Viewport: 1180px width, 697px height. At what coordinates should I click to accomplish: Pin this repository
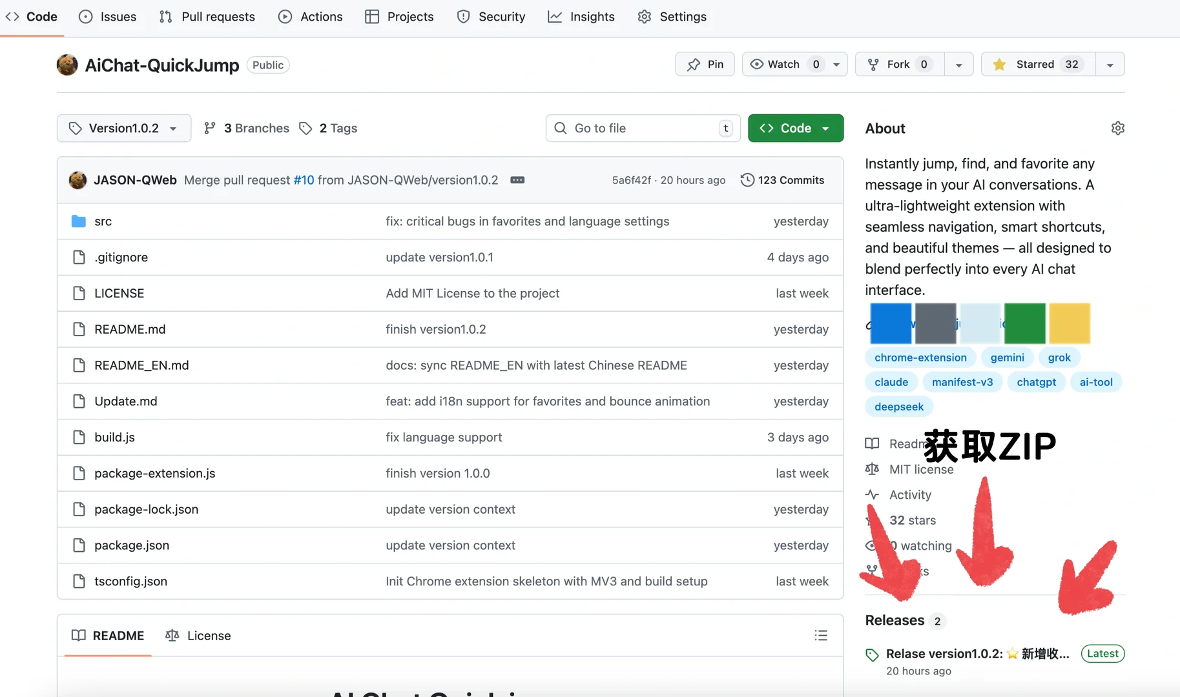pos(705,65)
